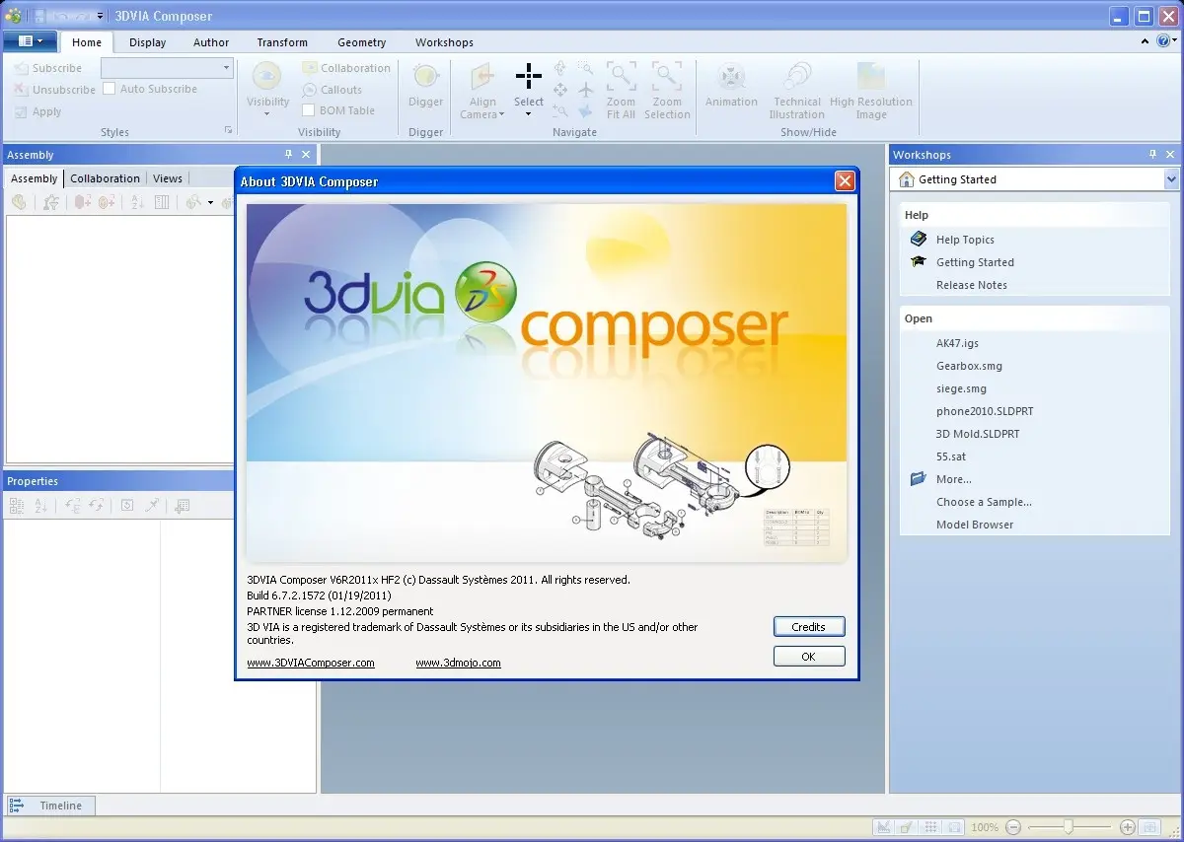Expand the Visibility dropdown arrow

267,114
